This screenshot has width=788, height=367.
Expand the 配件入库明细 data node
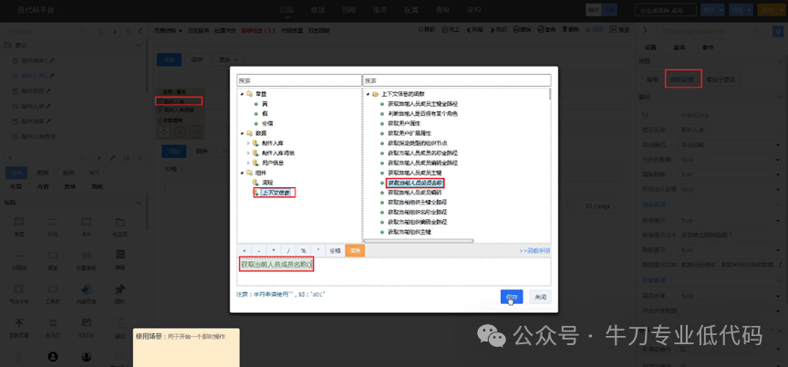[248, 152]
